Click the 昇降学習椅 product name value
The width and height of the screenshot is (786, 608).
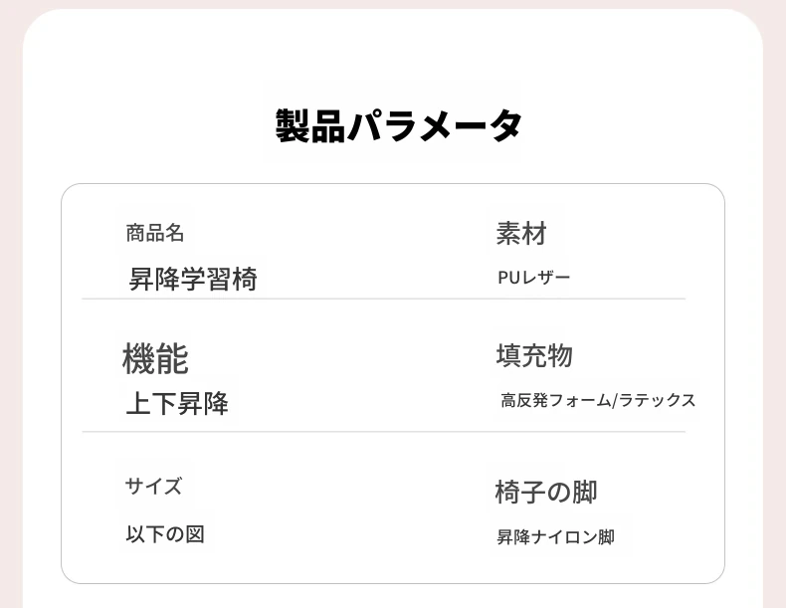(x=193, y=280)
